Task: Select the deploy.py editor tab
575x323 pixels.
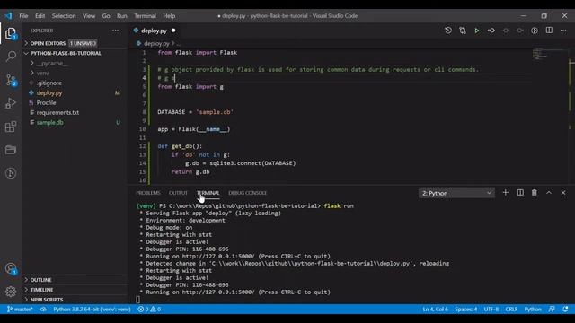Action: pos(155,31)
